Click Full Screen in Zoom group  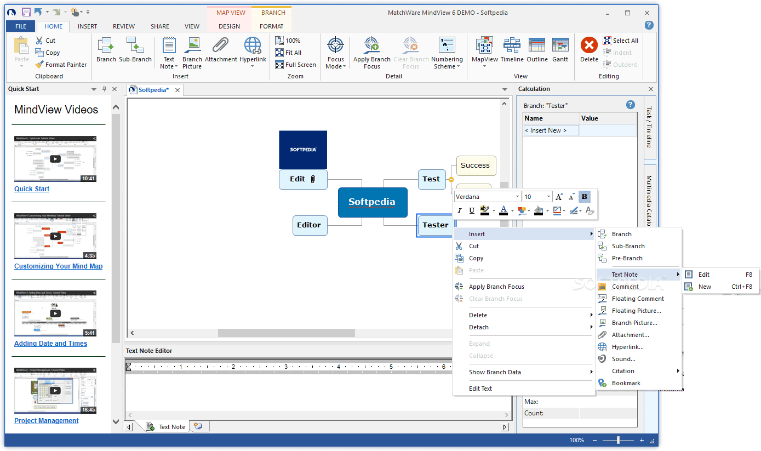coord(295,65)
